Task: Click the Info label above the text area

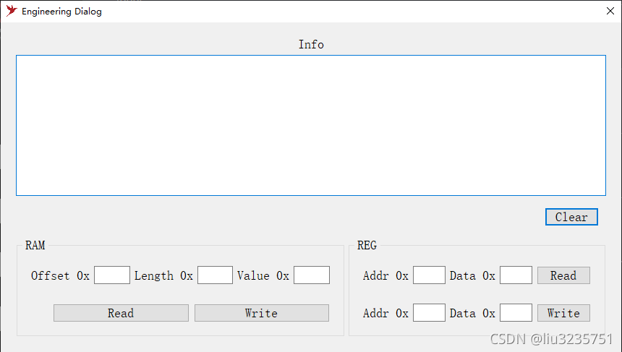Action: point(311,44)
